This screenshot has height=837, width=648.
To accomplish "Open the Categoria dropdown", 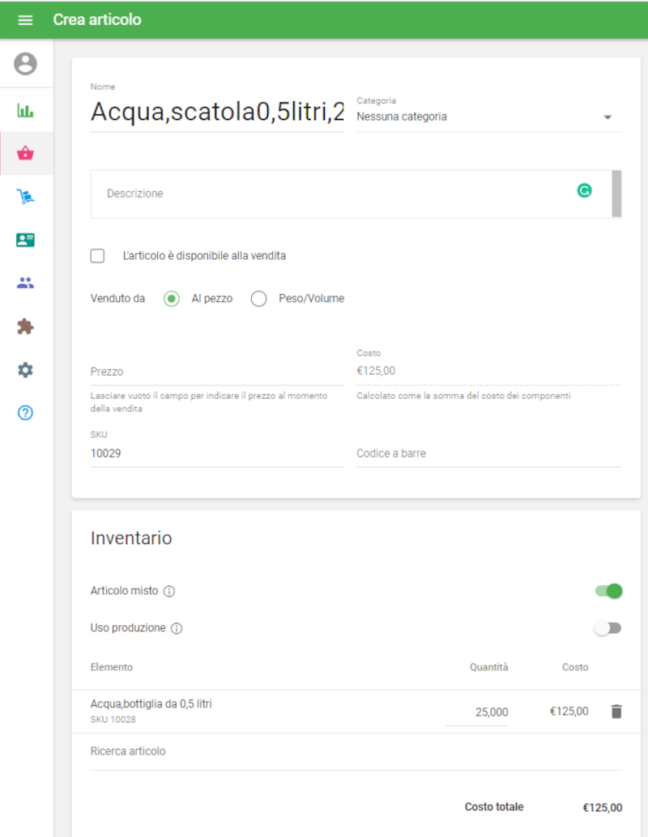I will point(607,117).
